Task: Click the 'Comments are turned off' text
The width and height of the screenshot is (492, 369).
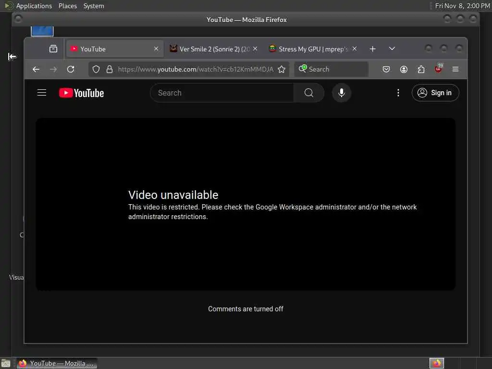Action: pyautogui.click(x=246, y=309)
